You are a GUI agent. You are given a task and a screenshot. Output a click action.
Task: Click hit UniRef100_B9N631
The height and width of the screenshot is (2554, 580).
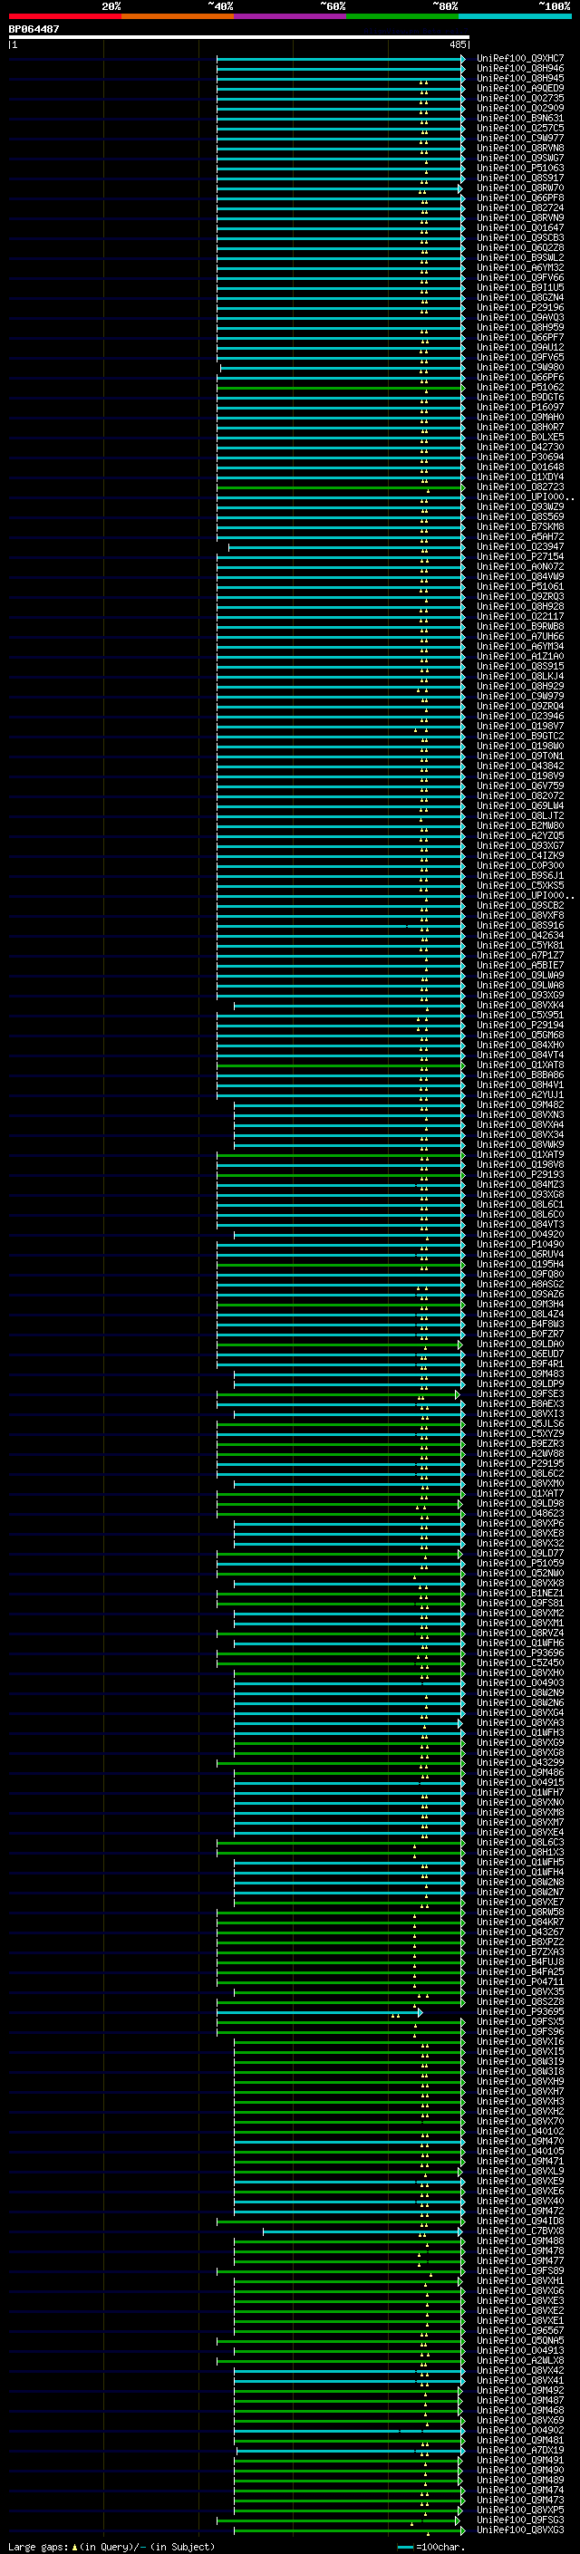coord(519,118)
